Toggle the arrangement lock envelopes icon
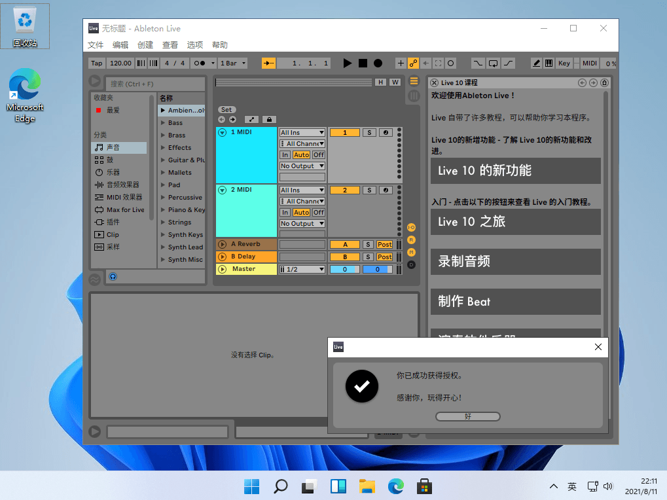The width and height of the screenshot is (667, 500). pos(269,120)
